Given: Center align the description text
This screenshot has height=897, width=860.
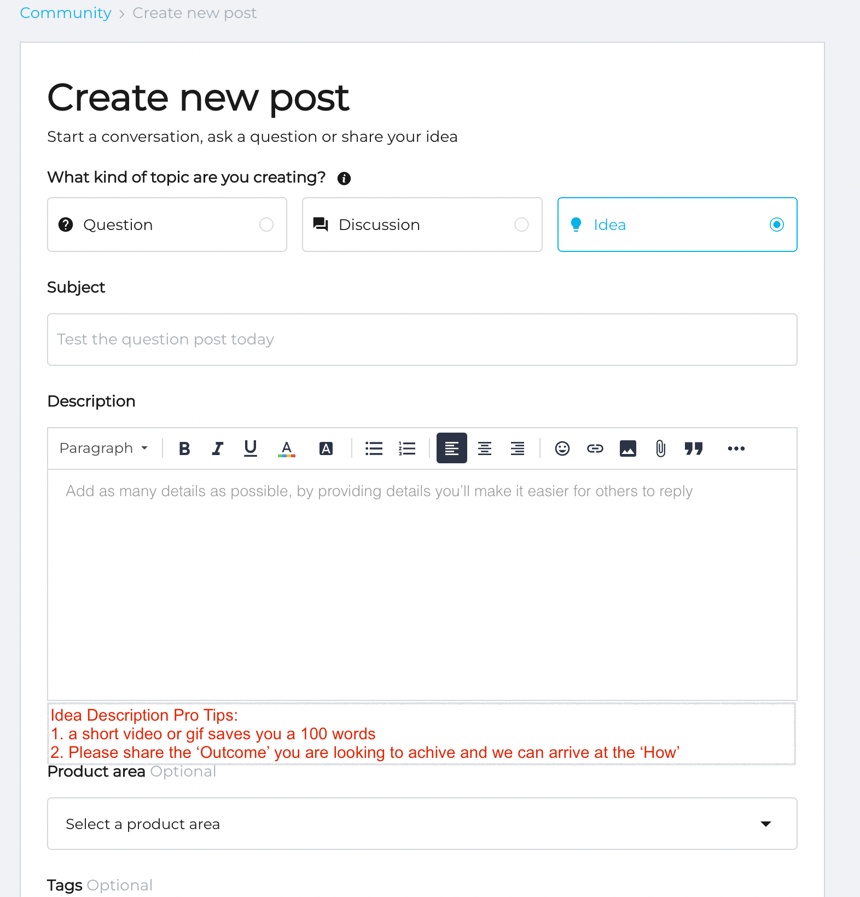Looking at the screenshot, I should point(485,449).
